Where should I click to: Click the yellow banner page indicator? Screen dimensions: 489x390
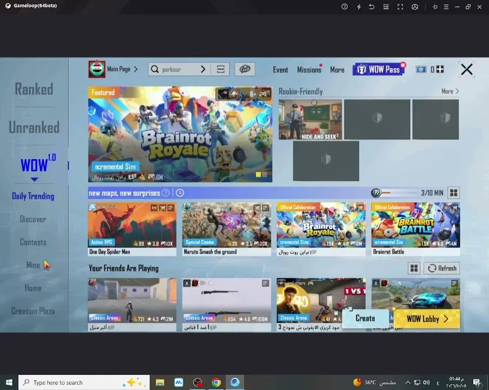[258, 175]
